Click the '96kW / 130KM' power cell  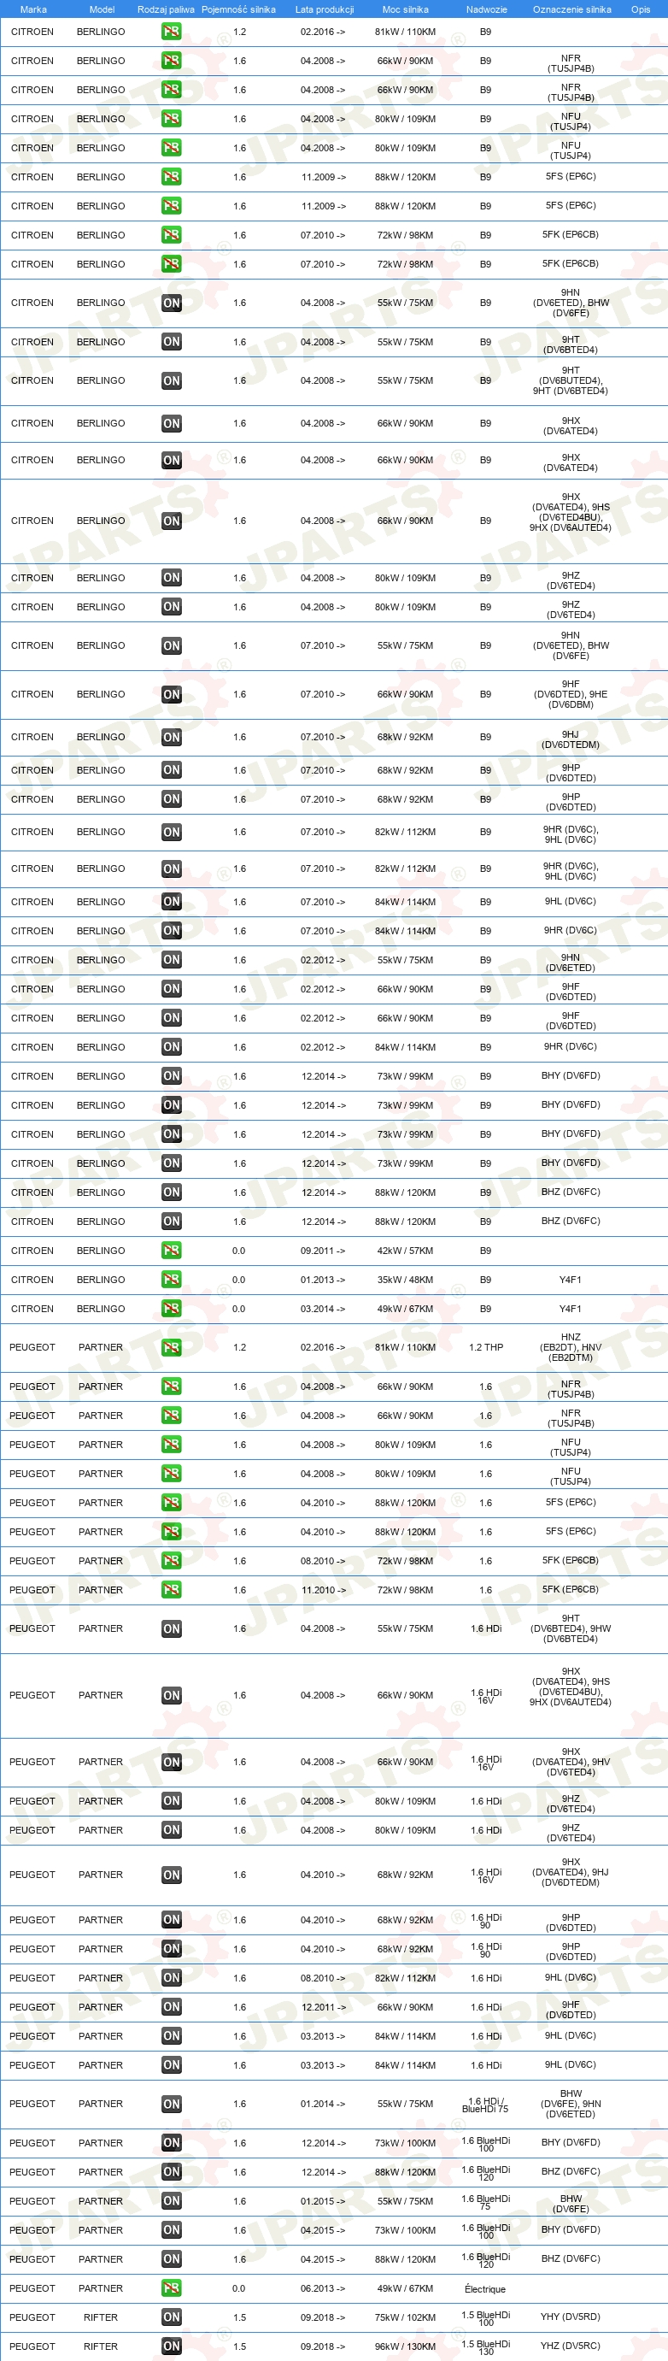pyautogui.click(x=405, y=2346)
